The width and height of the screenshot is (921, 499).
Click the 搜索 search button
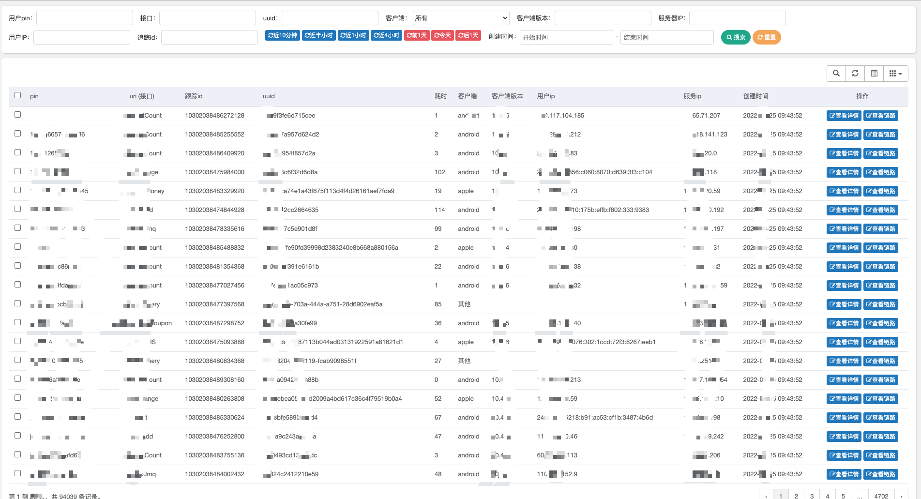click(x=736, y=37)
